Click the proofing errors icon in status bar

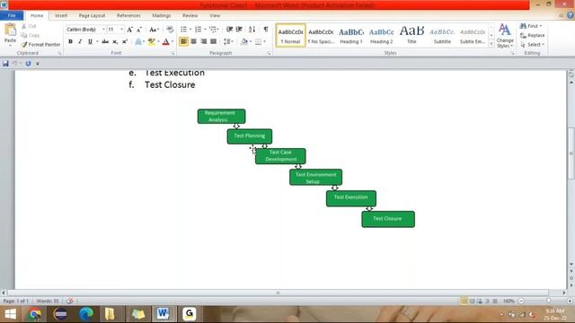point(69,301)
